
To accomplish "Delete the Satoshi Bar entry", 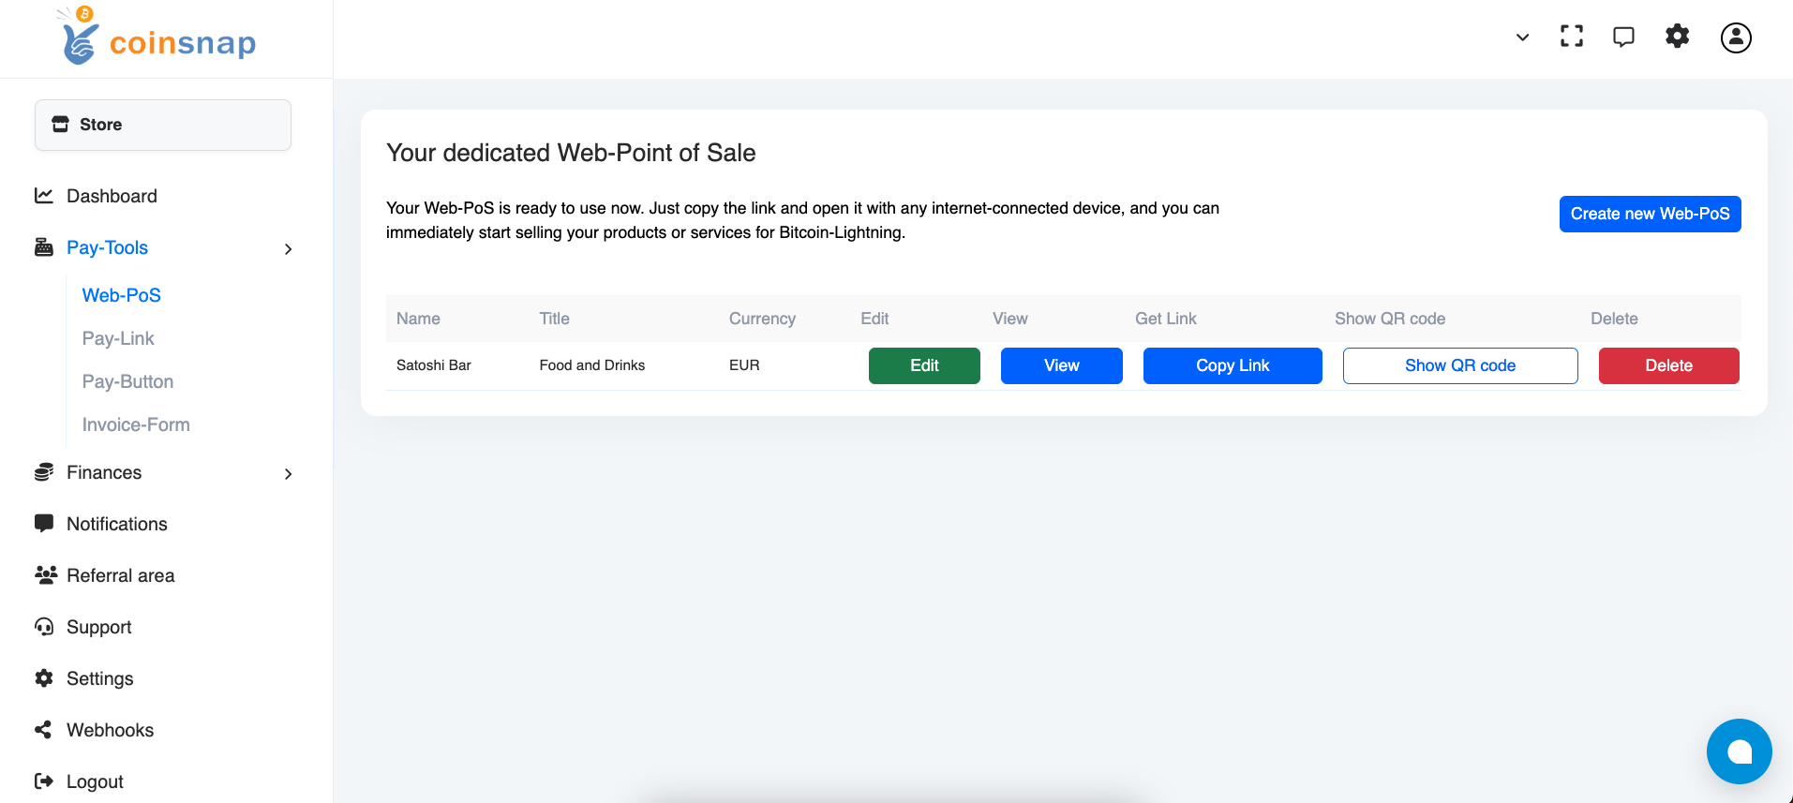I will 1667,365.
